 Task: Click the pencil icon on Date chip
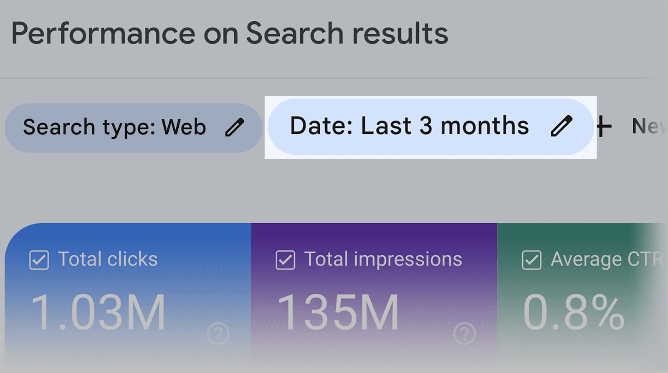[561, 126]
